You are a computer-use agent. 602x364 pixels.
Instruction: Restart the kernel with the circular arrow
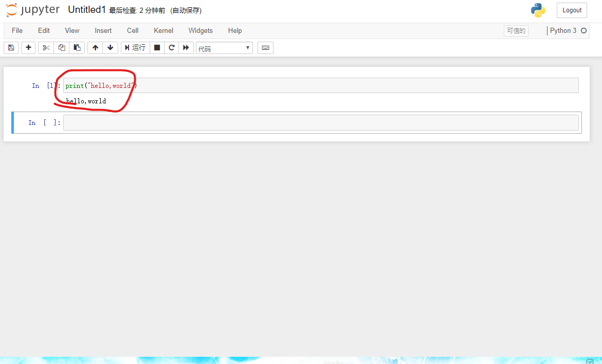(x=172, y=48)
